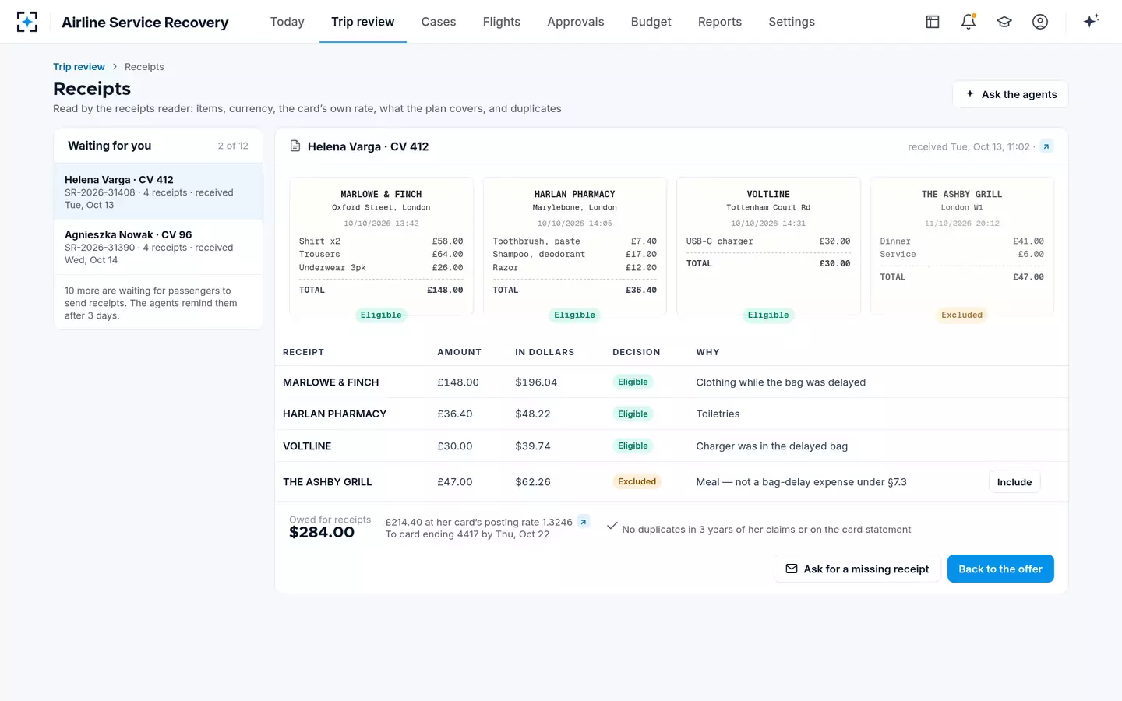Screen dimensions: 1122x701
Task: Open the Settings tab
Action: click(792, 22)
